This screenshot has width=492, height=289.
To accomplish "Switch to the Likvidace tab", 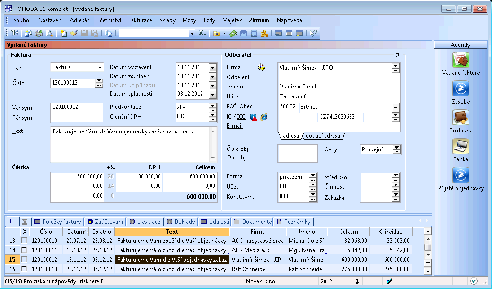I will [145, 221].
